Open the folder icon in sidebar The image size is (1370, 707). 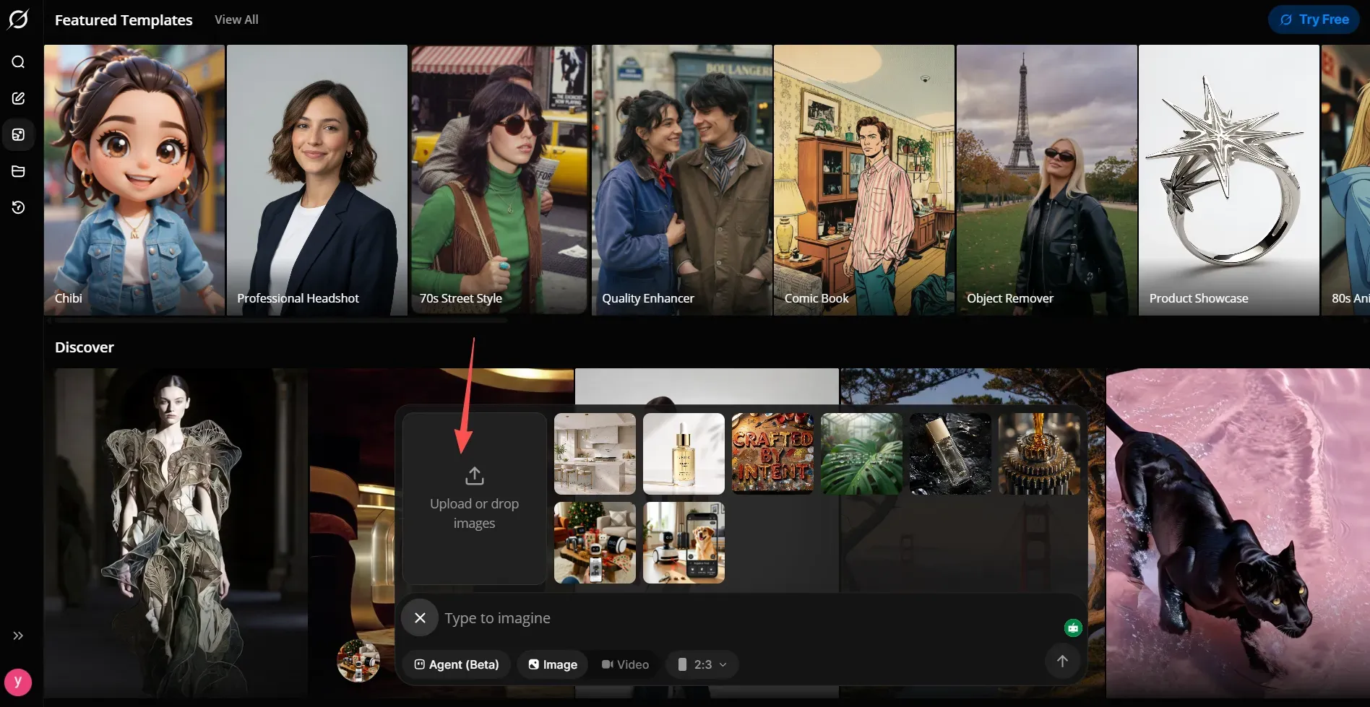tap(18, 171)
